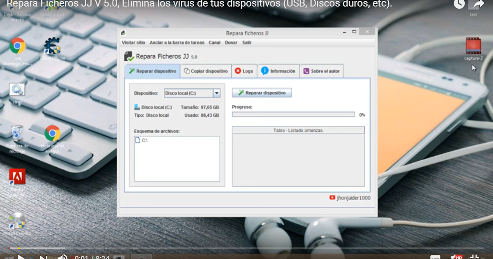
Task: Open the 'virus' desktop shortcut
Action: tap(16, 90)
